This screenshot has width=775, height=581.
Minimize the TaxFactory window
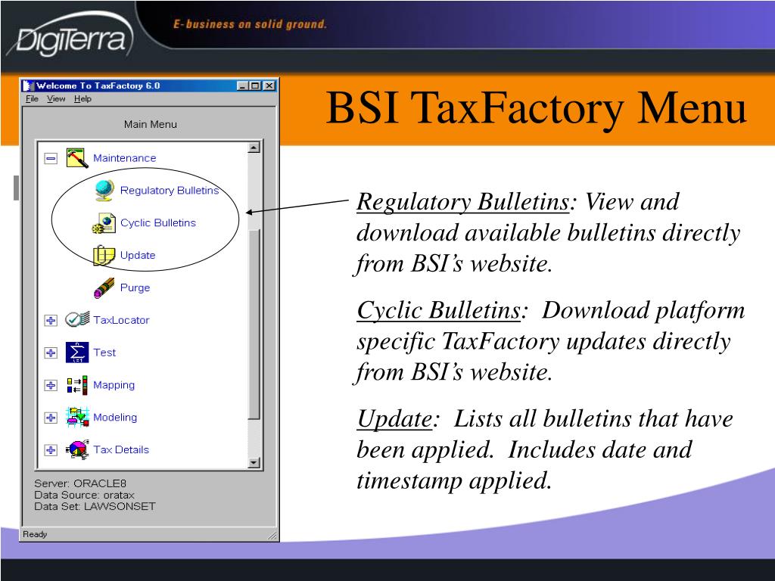(x=242, y=86)
